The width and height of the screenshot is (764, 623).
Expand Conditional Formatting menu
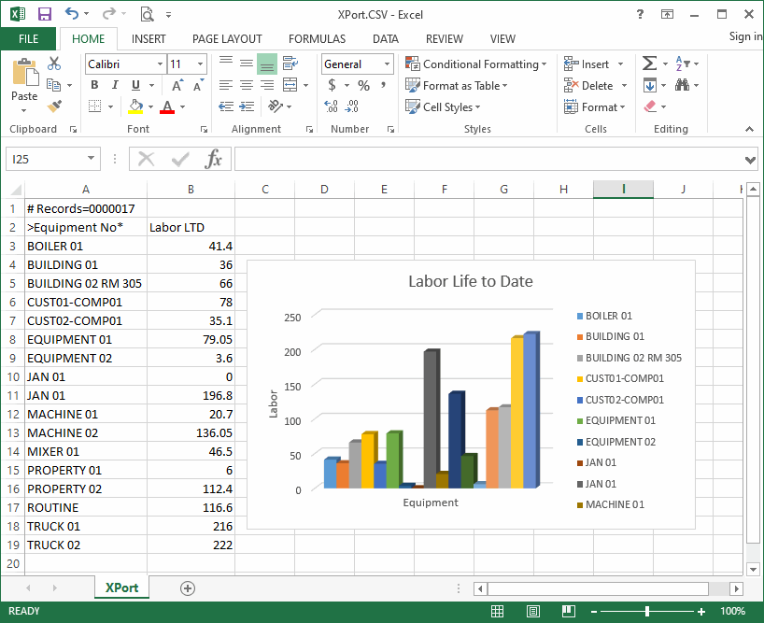[476, 64]
